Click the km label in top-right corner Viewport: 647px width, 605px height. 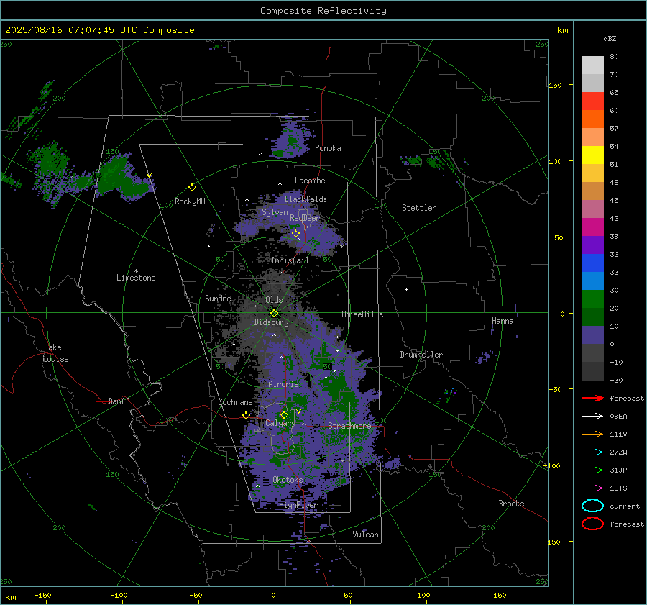(562, 30)
